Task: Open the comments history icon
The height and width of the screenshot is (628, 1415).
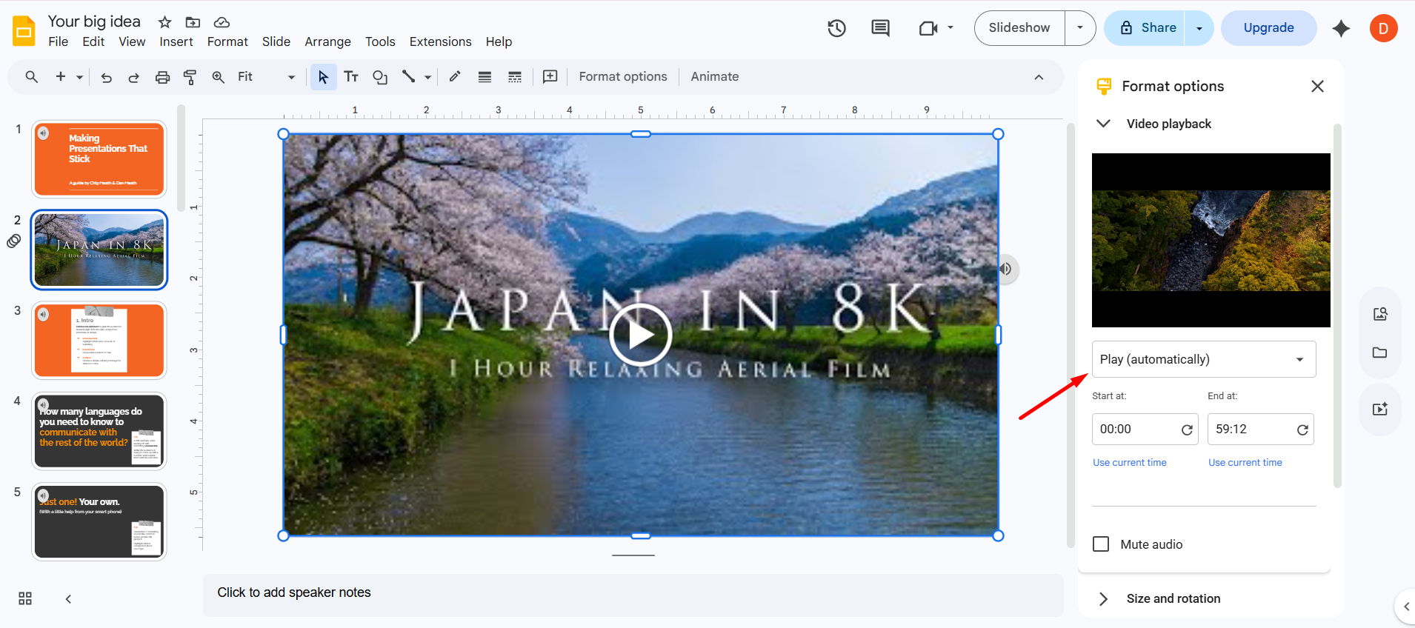Action: [x=880, y=28]
